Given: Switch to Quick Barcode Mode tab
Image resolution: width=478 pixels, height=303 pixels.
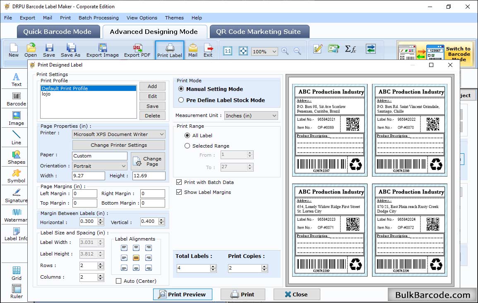Looking at the screenshot, I should 58,32.
